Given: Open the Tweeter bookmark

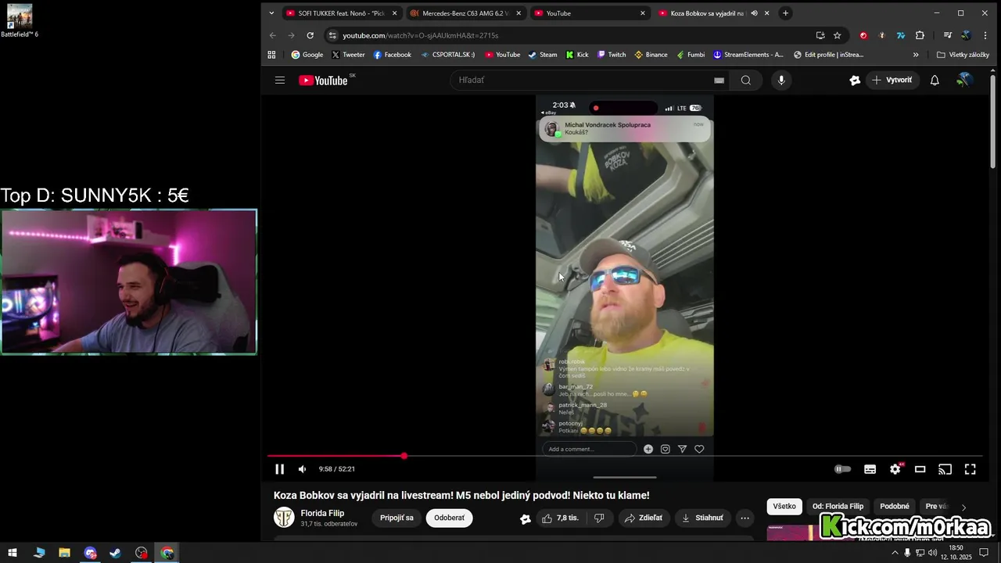Looking at the screenshot, I should (x=348, y=55).
